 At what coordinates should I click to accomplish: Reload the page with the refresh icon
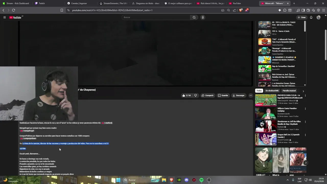tap(14, 10)
